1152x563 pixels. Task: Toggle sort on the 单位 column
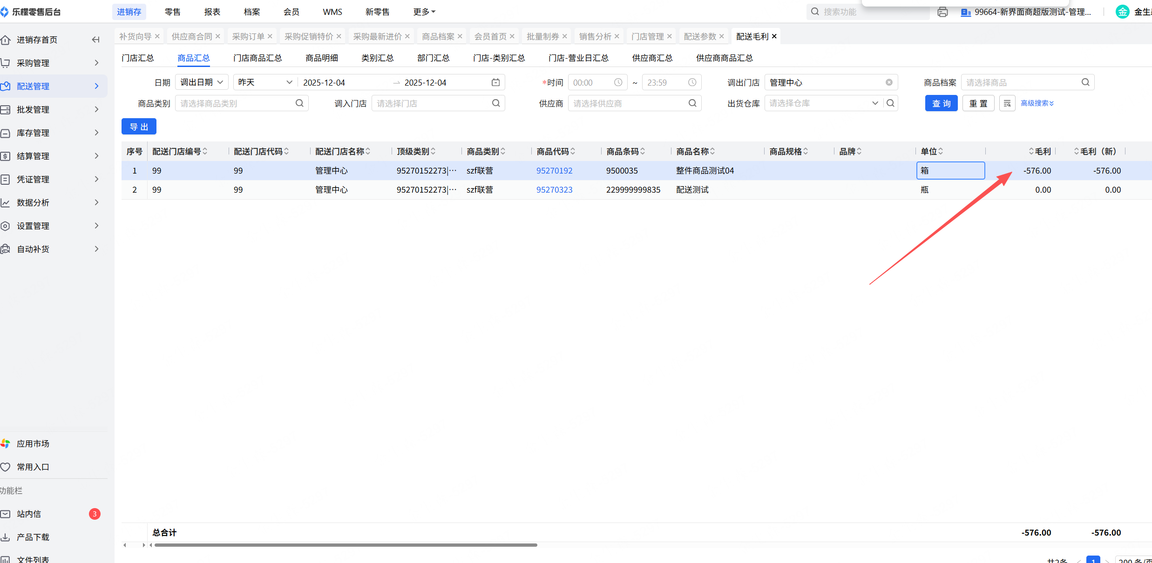coord(941,151)
